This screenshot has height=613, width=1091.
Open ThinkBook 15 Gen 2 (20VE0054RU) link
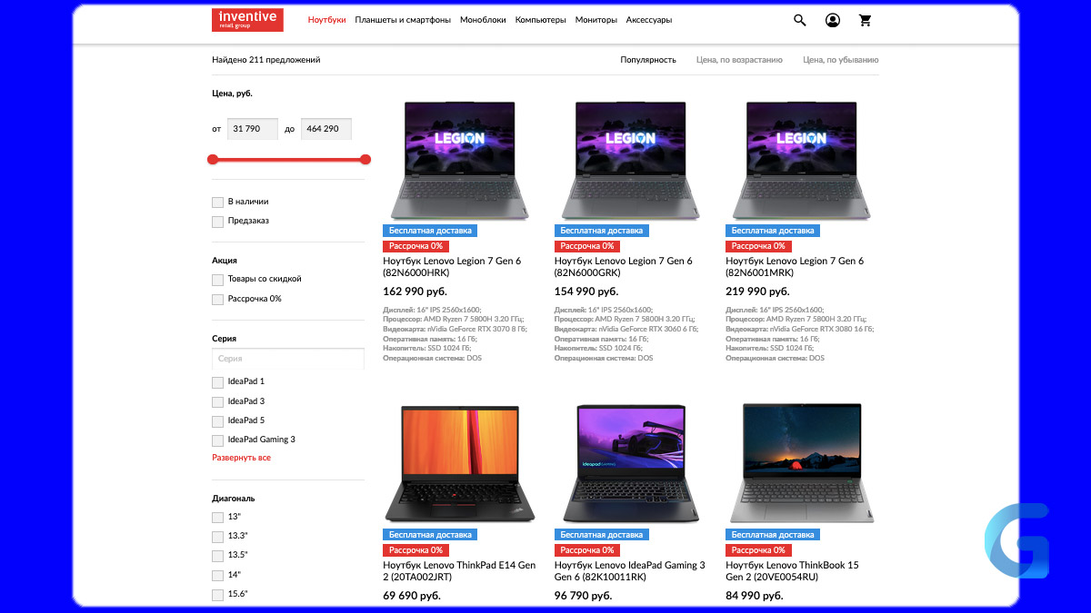(x=792, y=571)
